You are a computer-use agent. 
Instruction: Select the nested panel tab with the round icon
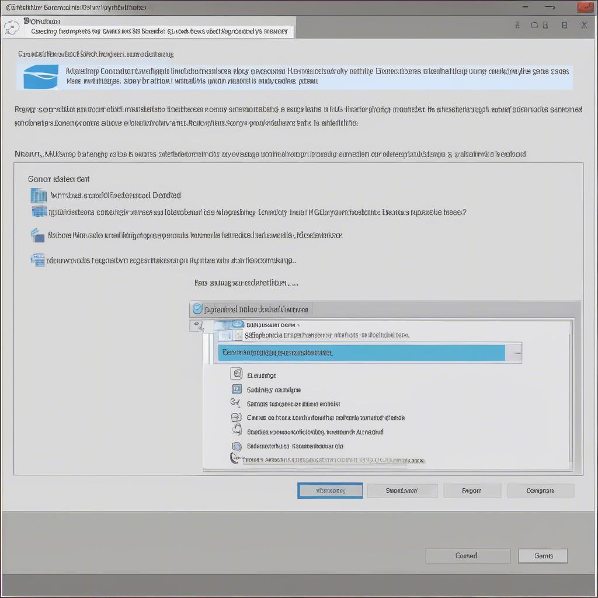click(x=251, y=309)
